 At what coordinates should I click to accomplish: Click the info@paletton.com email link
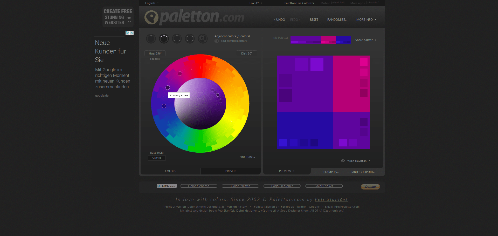pos(347,207)
